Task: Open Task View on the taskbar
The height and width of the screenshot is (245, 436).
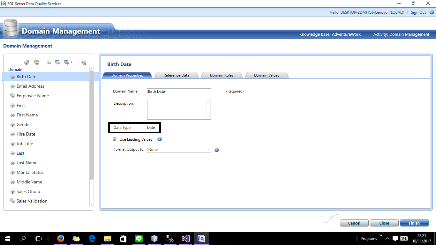Action: 38,238
